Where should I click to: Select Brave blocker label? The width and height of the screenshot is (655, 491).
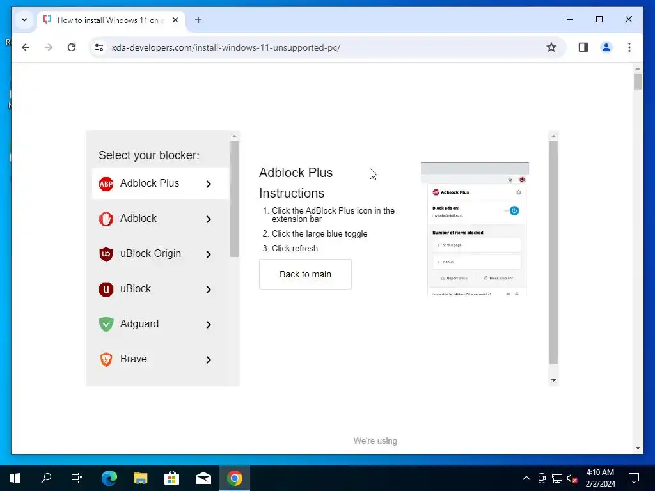(x=133, y=359)
